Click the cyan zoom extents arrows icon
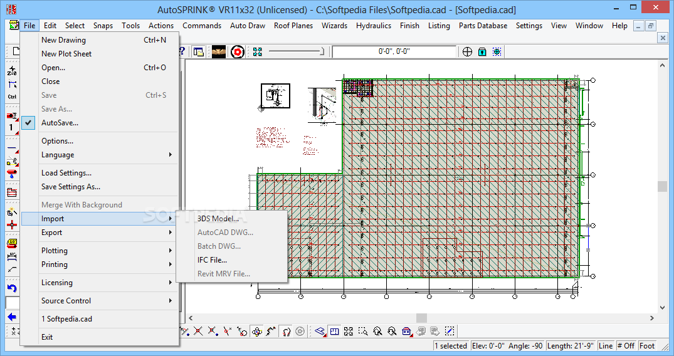The image size is (674, 356). [258, 52]
